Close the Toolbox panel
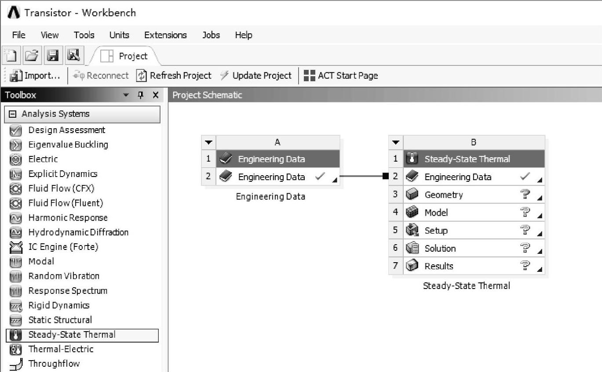 coord(155,95)
